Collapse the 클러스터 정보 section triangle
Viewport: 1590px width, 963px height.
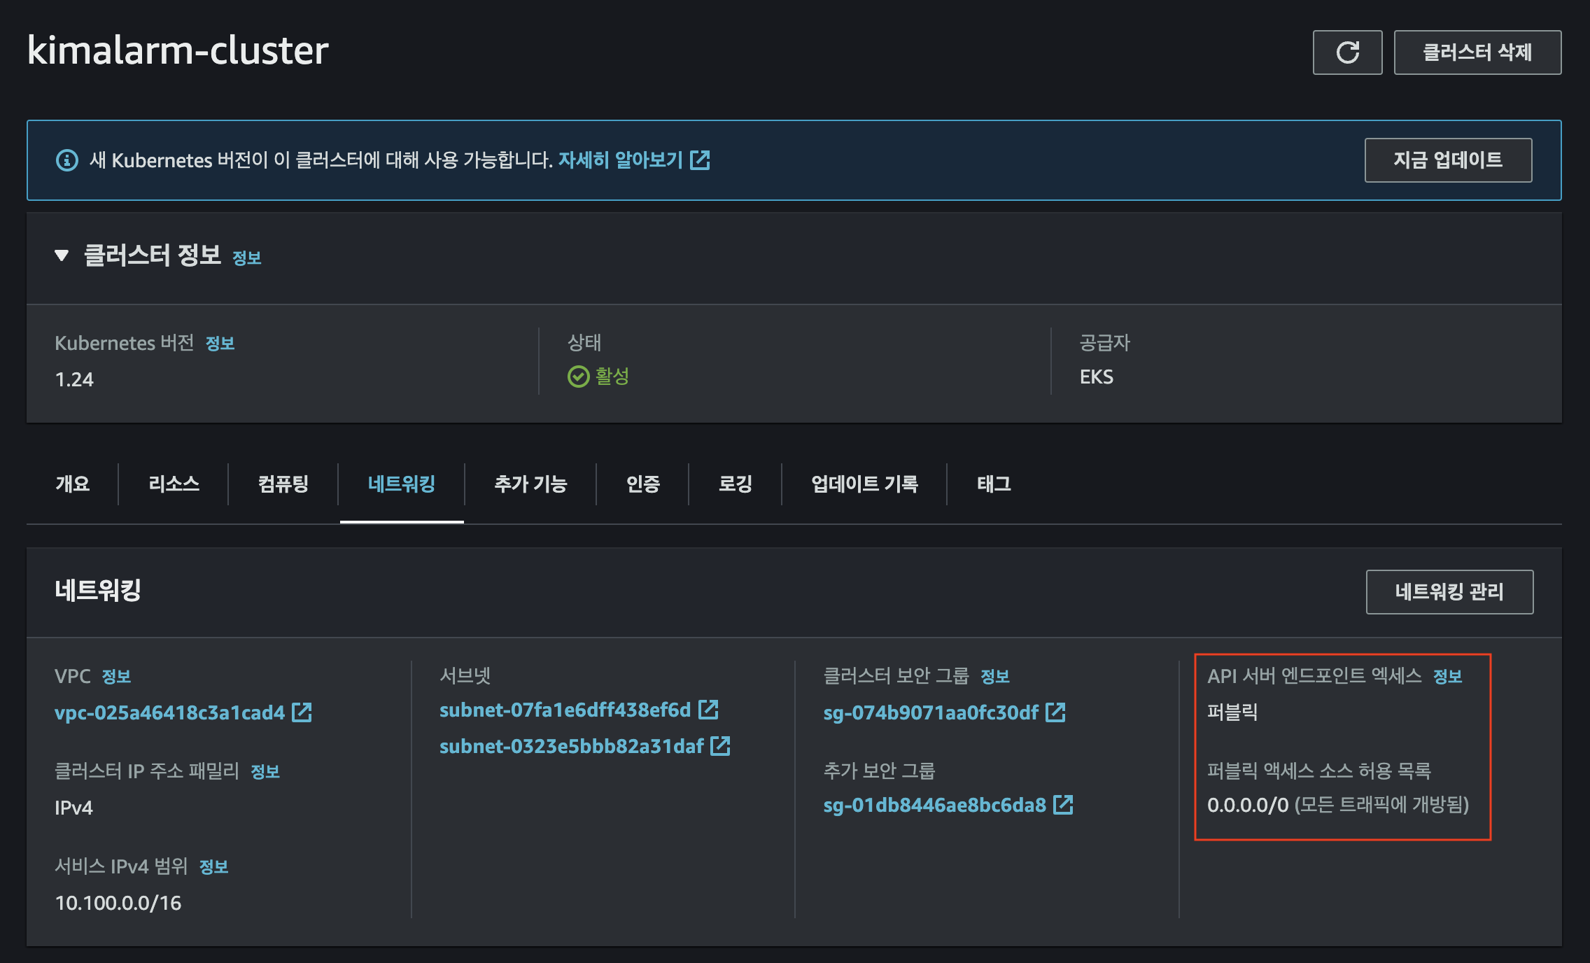tap(62, 255)
